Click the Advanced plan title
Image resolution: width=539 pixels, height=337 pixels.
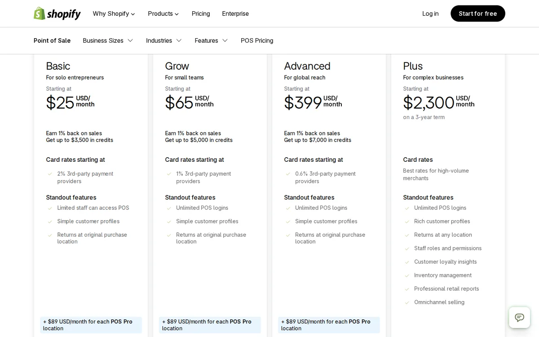(307, 66)
